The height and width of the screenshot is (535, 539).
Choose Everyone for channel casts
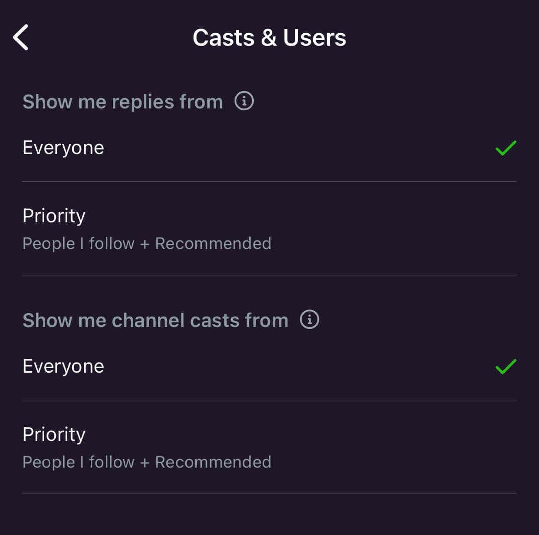(63, 366)
